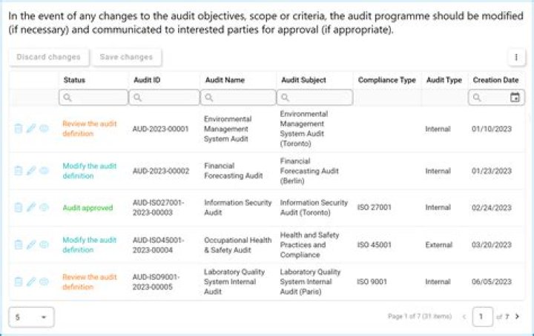View Occupational Health & Safety Audit eye icon
Viewport: 534px width, 336px height.
point(44,244)
